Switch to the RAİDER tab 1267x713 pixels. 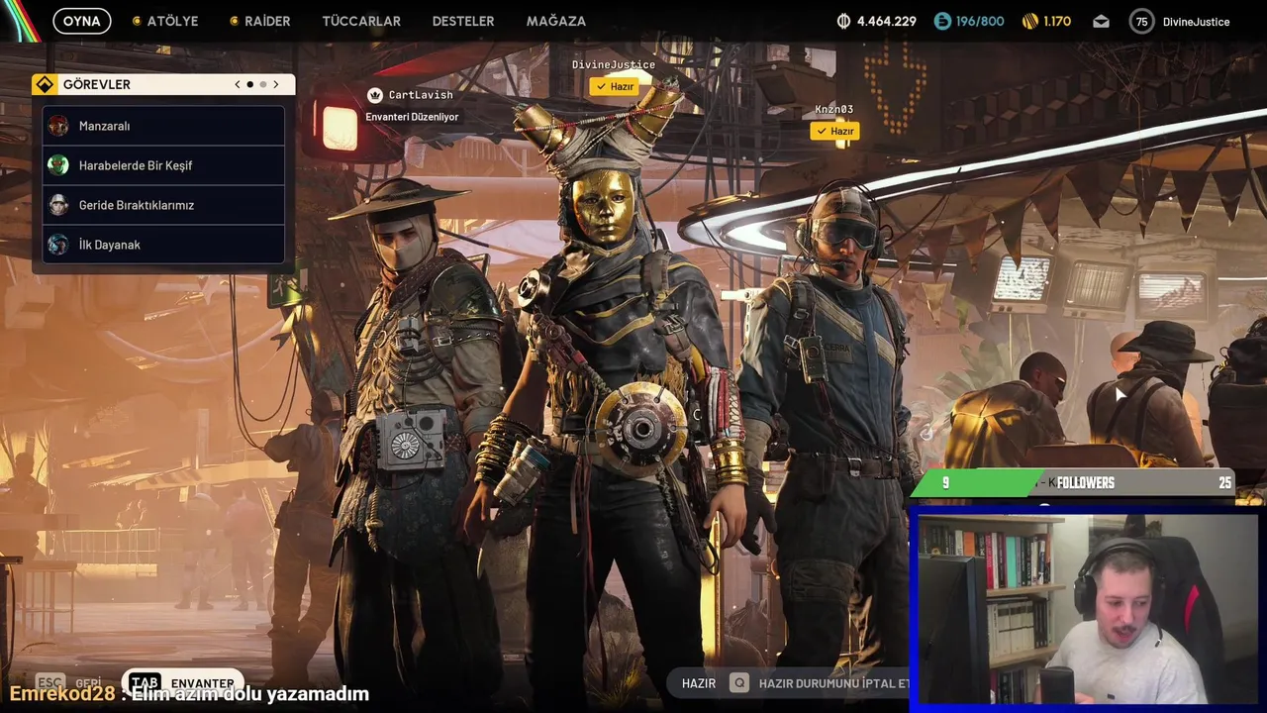(x=260, y=21)
